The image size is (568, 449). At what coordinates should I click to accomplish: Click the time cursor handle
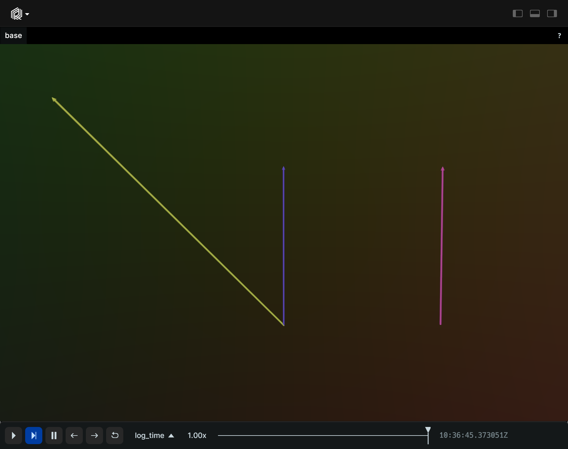pos(428,430)
